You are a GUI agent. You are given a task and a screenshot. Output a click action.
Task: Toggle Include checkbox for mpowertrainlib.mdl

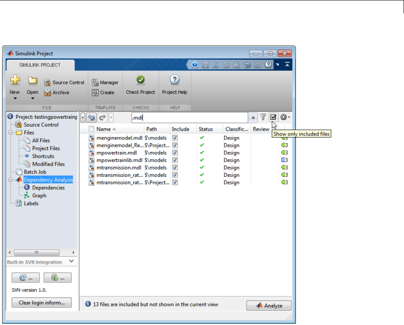tap(175, 160)
